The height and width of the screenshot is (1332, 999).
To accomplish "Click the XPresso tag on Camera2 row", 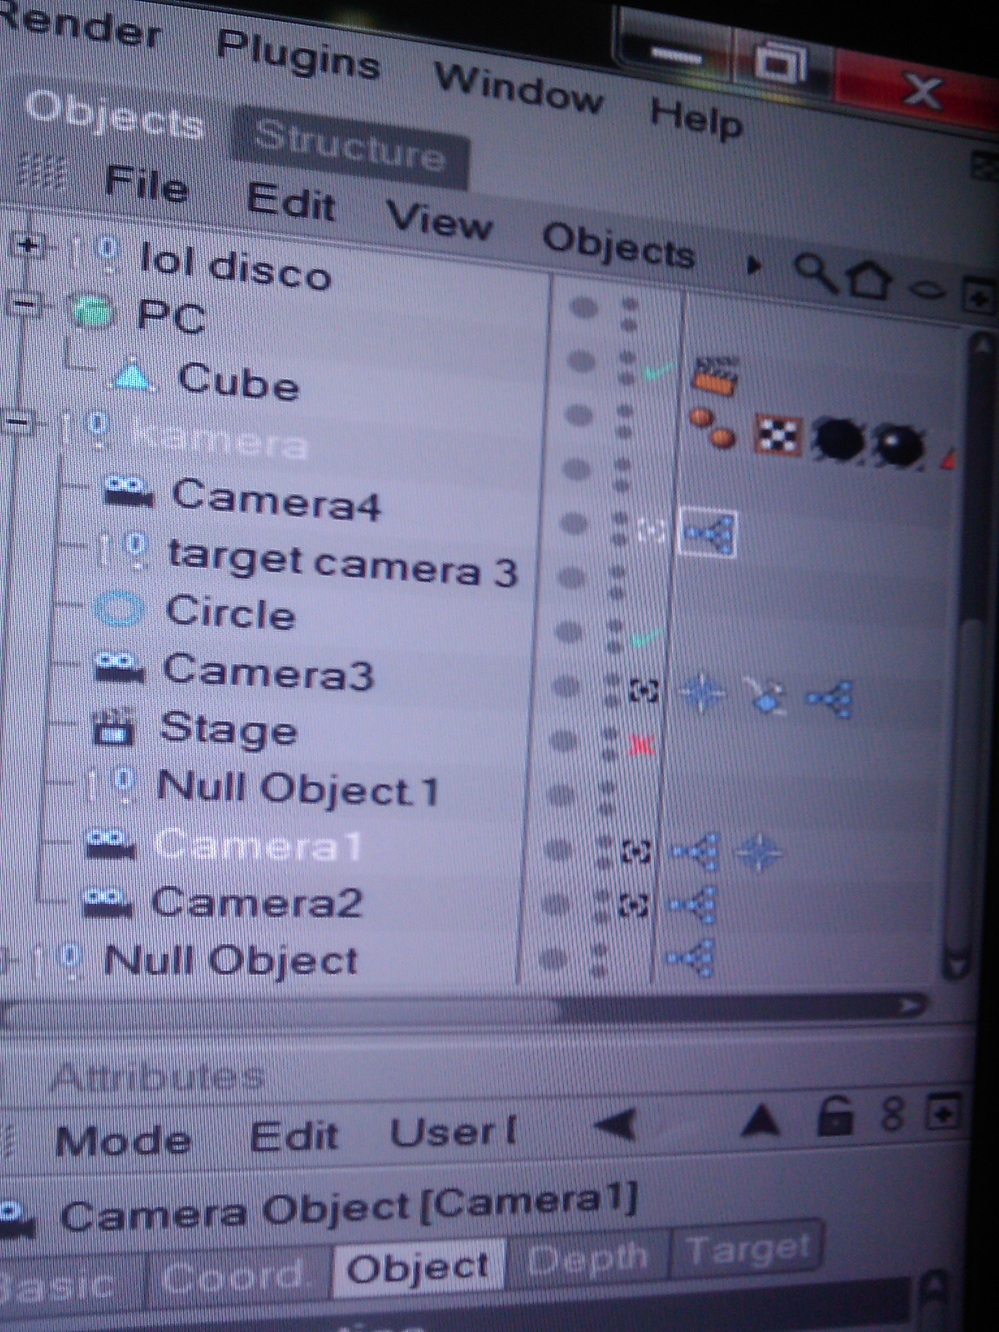I will 692,905.
